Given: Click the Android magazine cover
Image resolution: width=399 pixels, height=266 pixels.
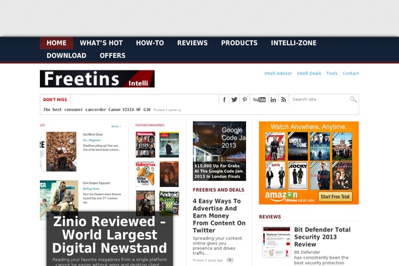Looking at the screenshot, I should pos(169,203).
